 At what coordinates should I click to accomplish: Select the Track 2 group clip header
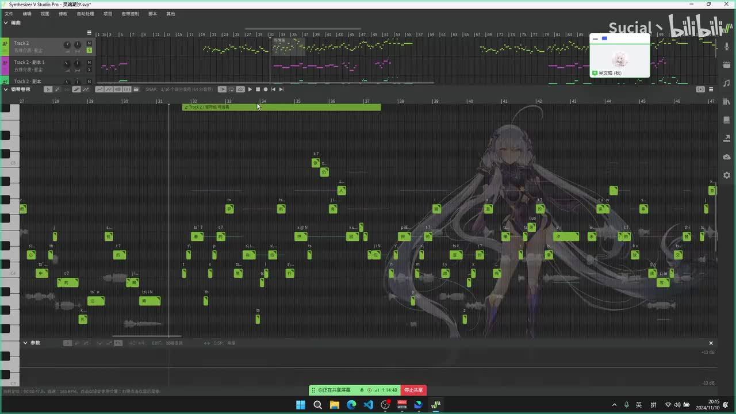pos(281,107)
